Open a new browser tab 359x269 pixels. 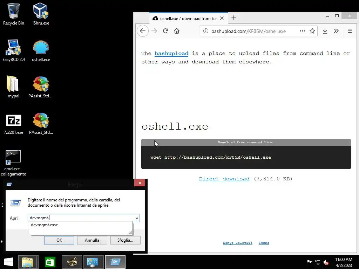[234, 18]
